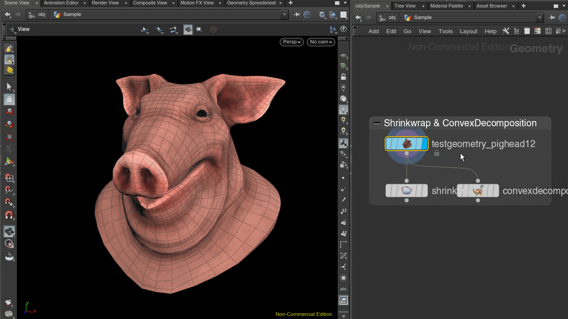Viewport: 568px width, 319px height.
Task: Click the wrench icon in network toolbar
Action: [x=506, y=31]
